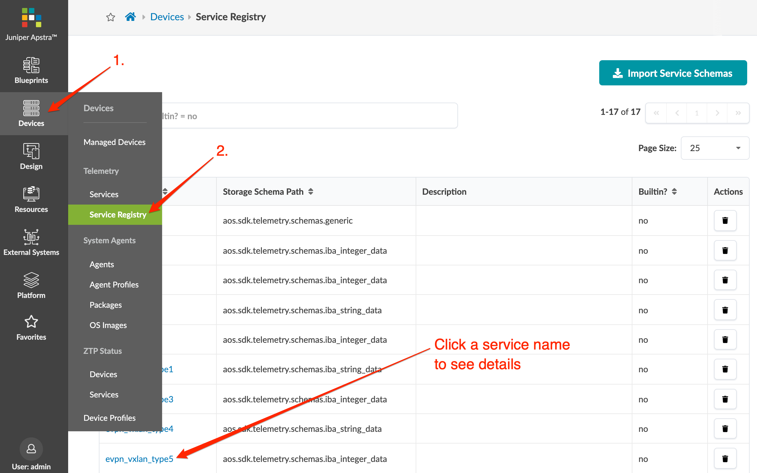This screenshot has width=757, height=473.
Task: Open the evpn_vxlan_type5 service link
Action: [139, 459]
